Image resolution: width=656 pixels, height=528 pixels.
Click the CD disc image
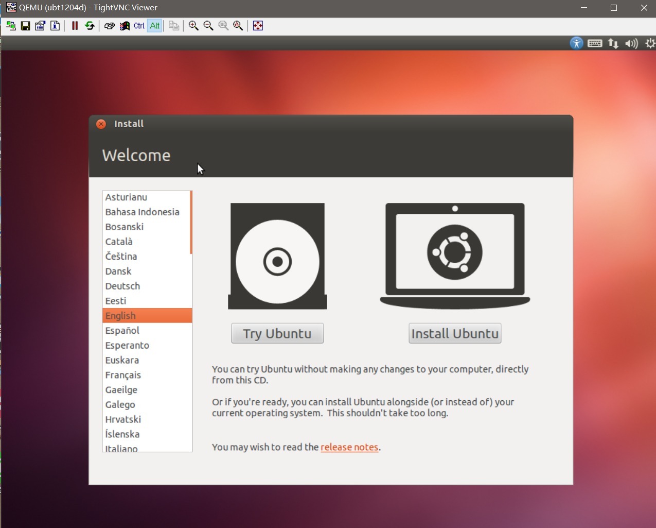[277, 256]
